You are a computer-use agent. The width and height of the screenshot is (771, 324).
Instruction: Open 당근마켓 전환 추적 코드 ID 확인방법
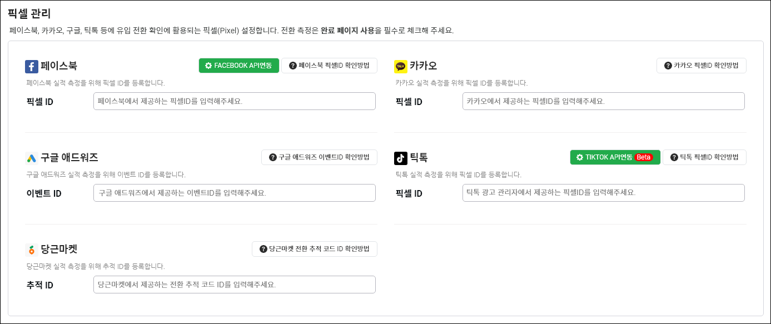315,249
